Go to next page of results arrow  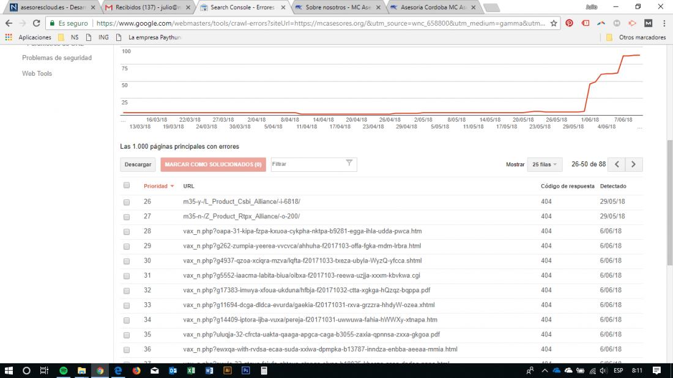point(633,165)
